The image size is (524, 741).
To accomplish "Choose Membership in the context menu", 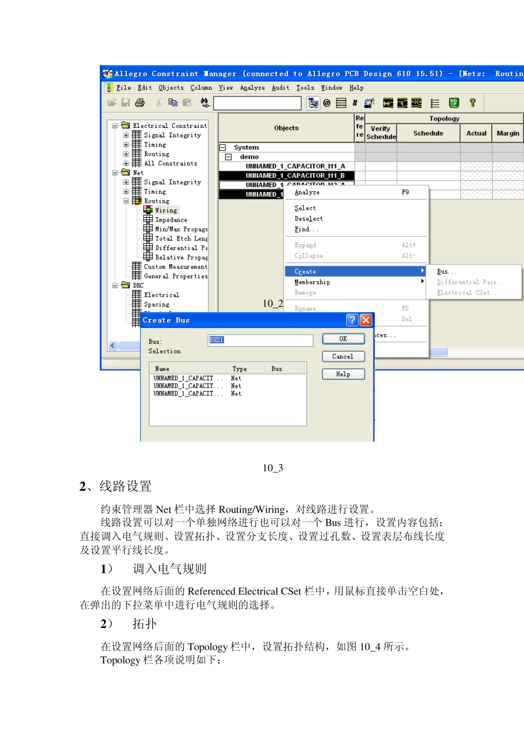I will click(x=356, y=282).
